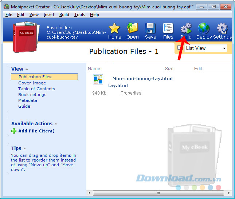Image resolution: width=235 pixels, height=199 pixels.
Task: Click the Mobipocket Creator title bar icon
Action: pyautogui.click(x=7, y=7)
